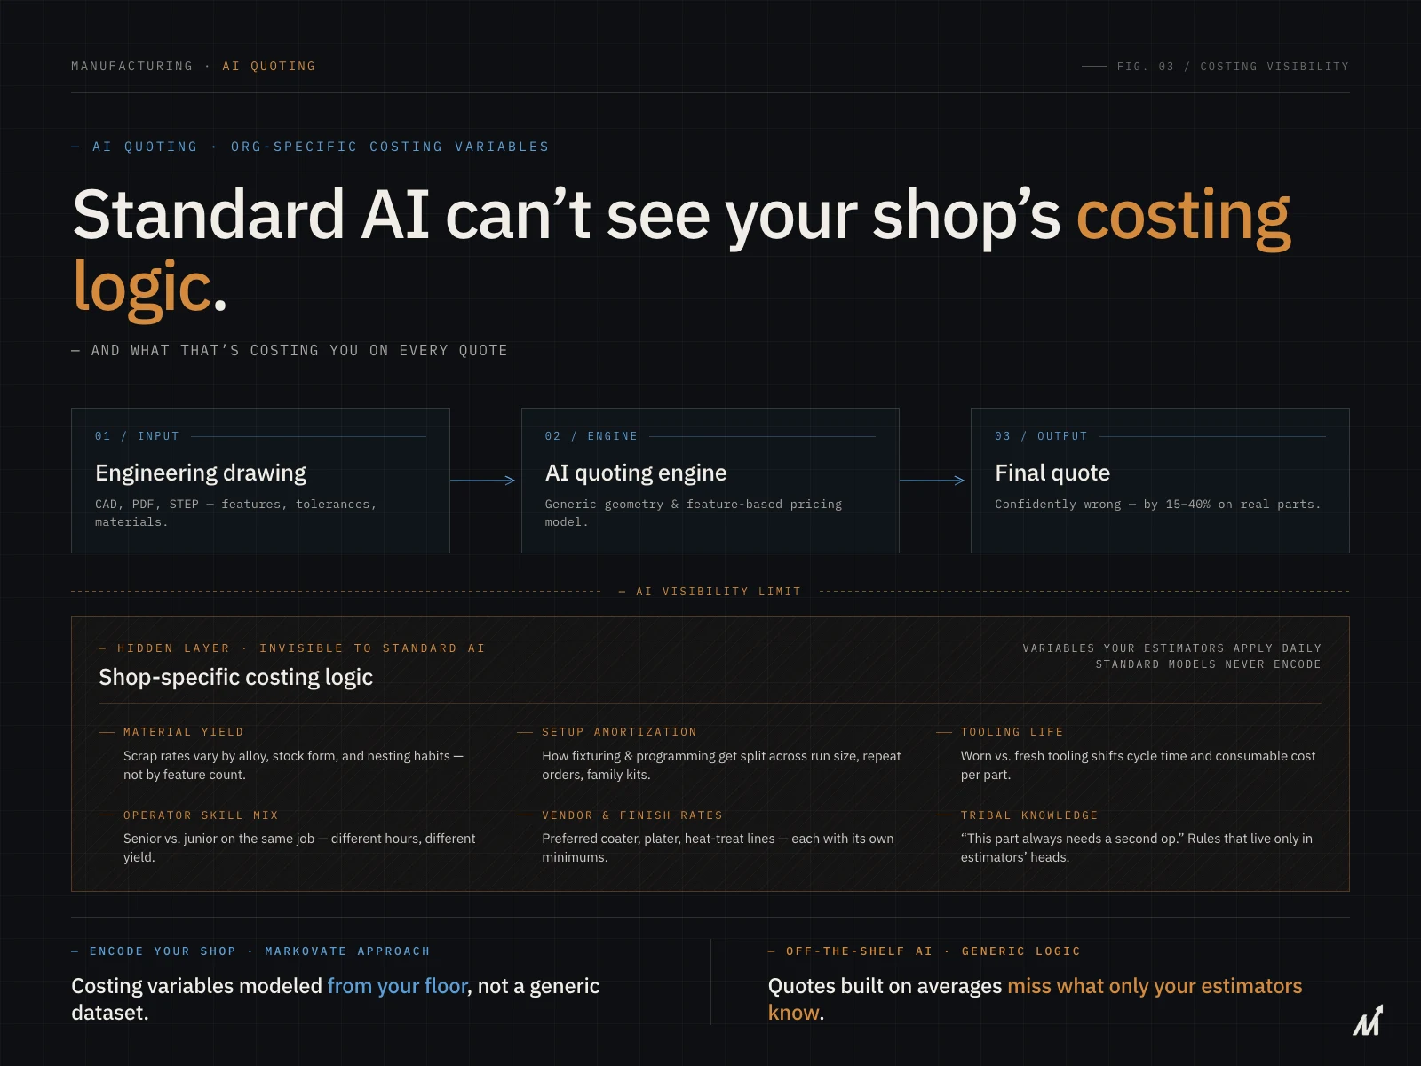Click the "Engineering drawing" card title
The width and height of the screenshot is (1421, 1066).
coord(201,473)
